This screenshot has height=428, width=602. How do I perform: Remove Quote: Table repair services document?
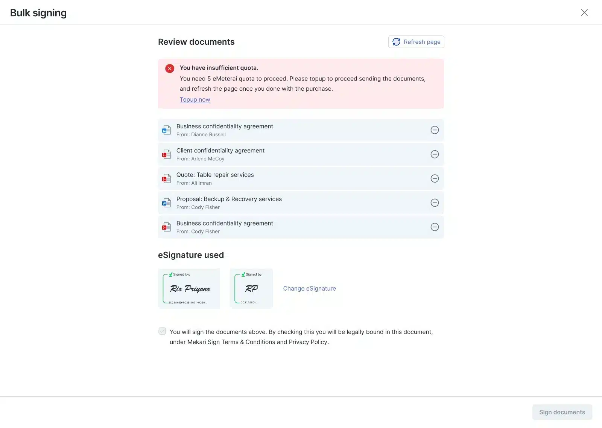click(435, 178)
